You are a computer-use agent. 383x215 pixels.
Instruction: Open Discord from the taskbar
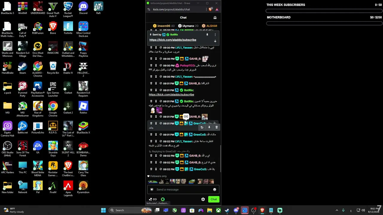point(236,210)
